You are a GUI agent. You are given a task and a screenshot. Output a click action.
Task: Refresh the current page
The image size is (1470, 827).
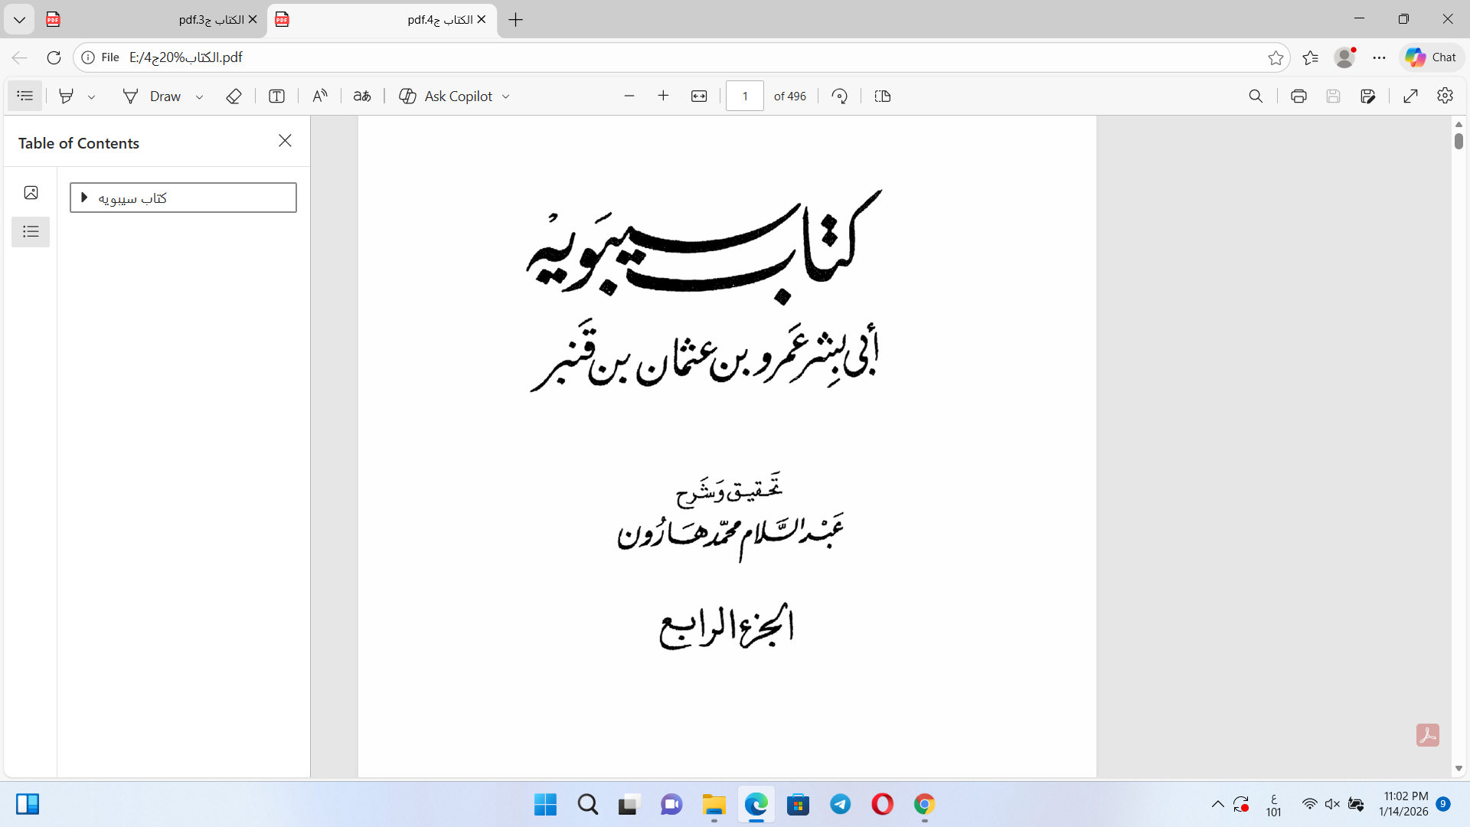54,57
